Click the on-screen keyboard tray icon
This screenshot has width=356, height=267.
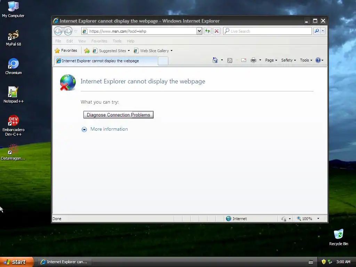coord(311,262)
